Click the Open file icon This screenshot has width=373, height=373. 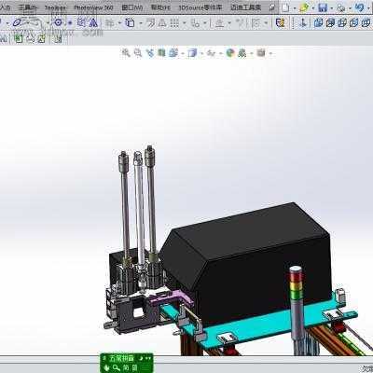304,7
